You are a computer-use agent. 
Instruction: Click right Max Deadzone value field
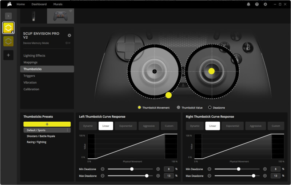276,176
